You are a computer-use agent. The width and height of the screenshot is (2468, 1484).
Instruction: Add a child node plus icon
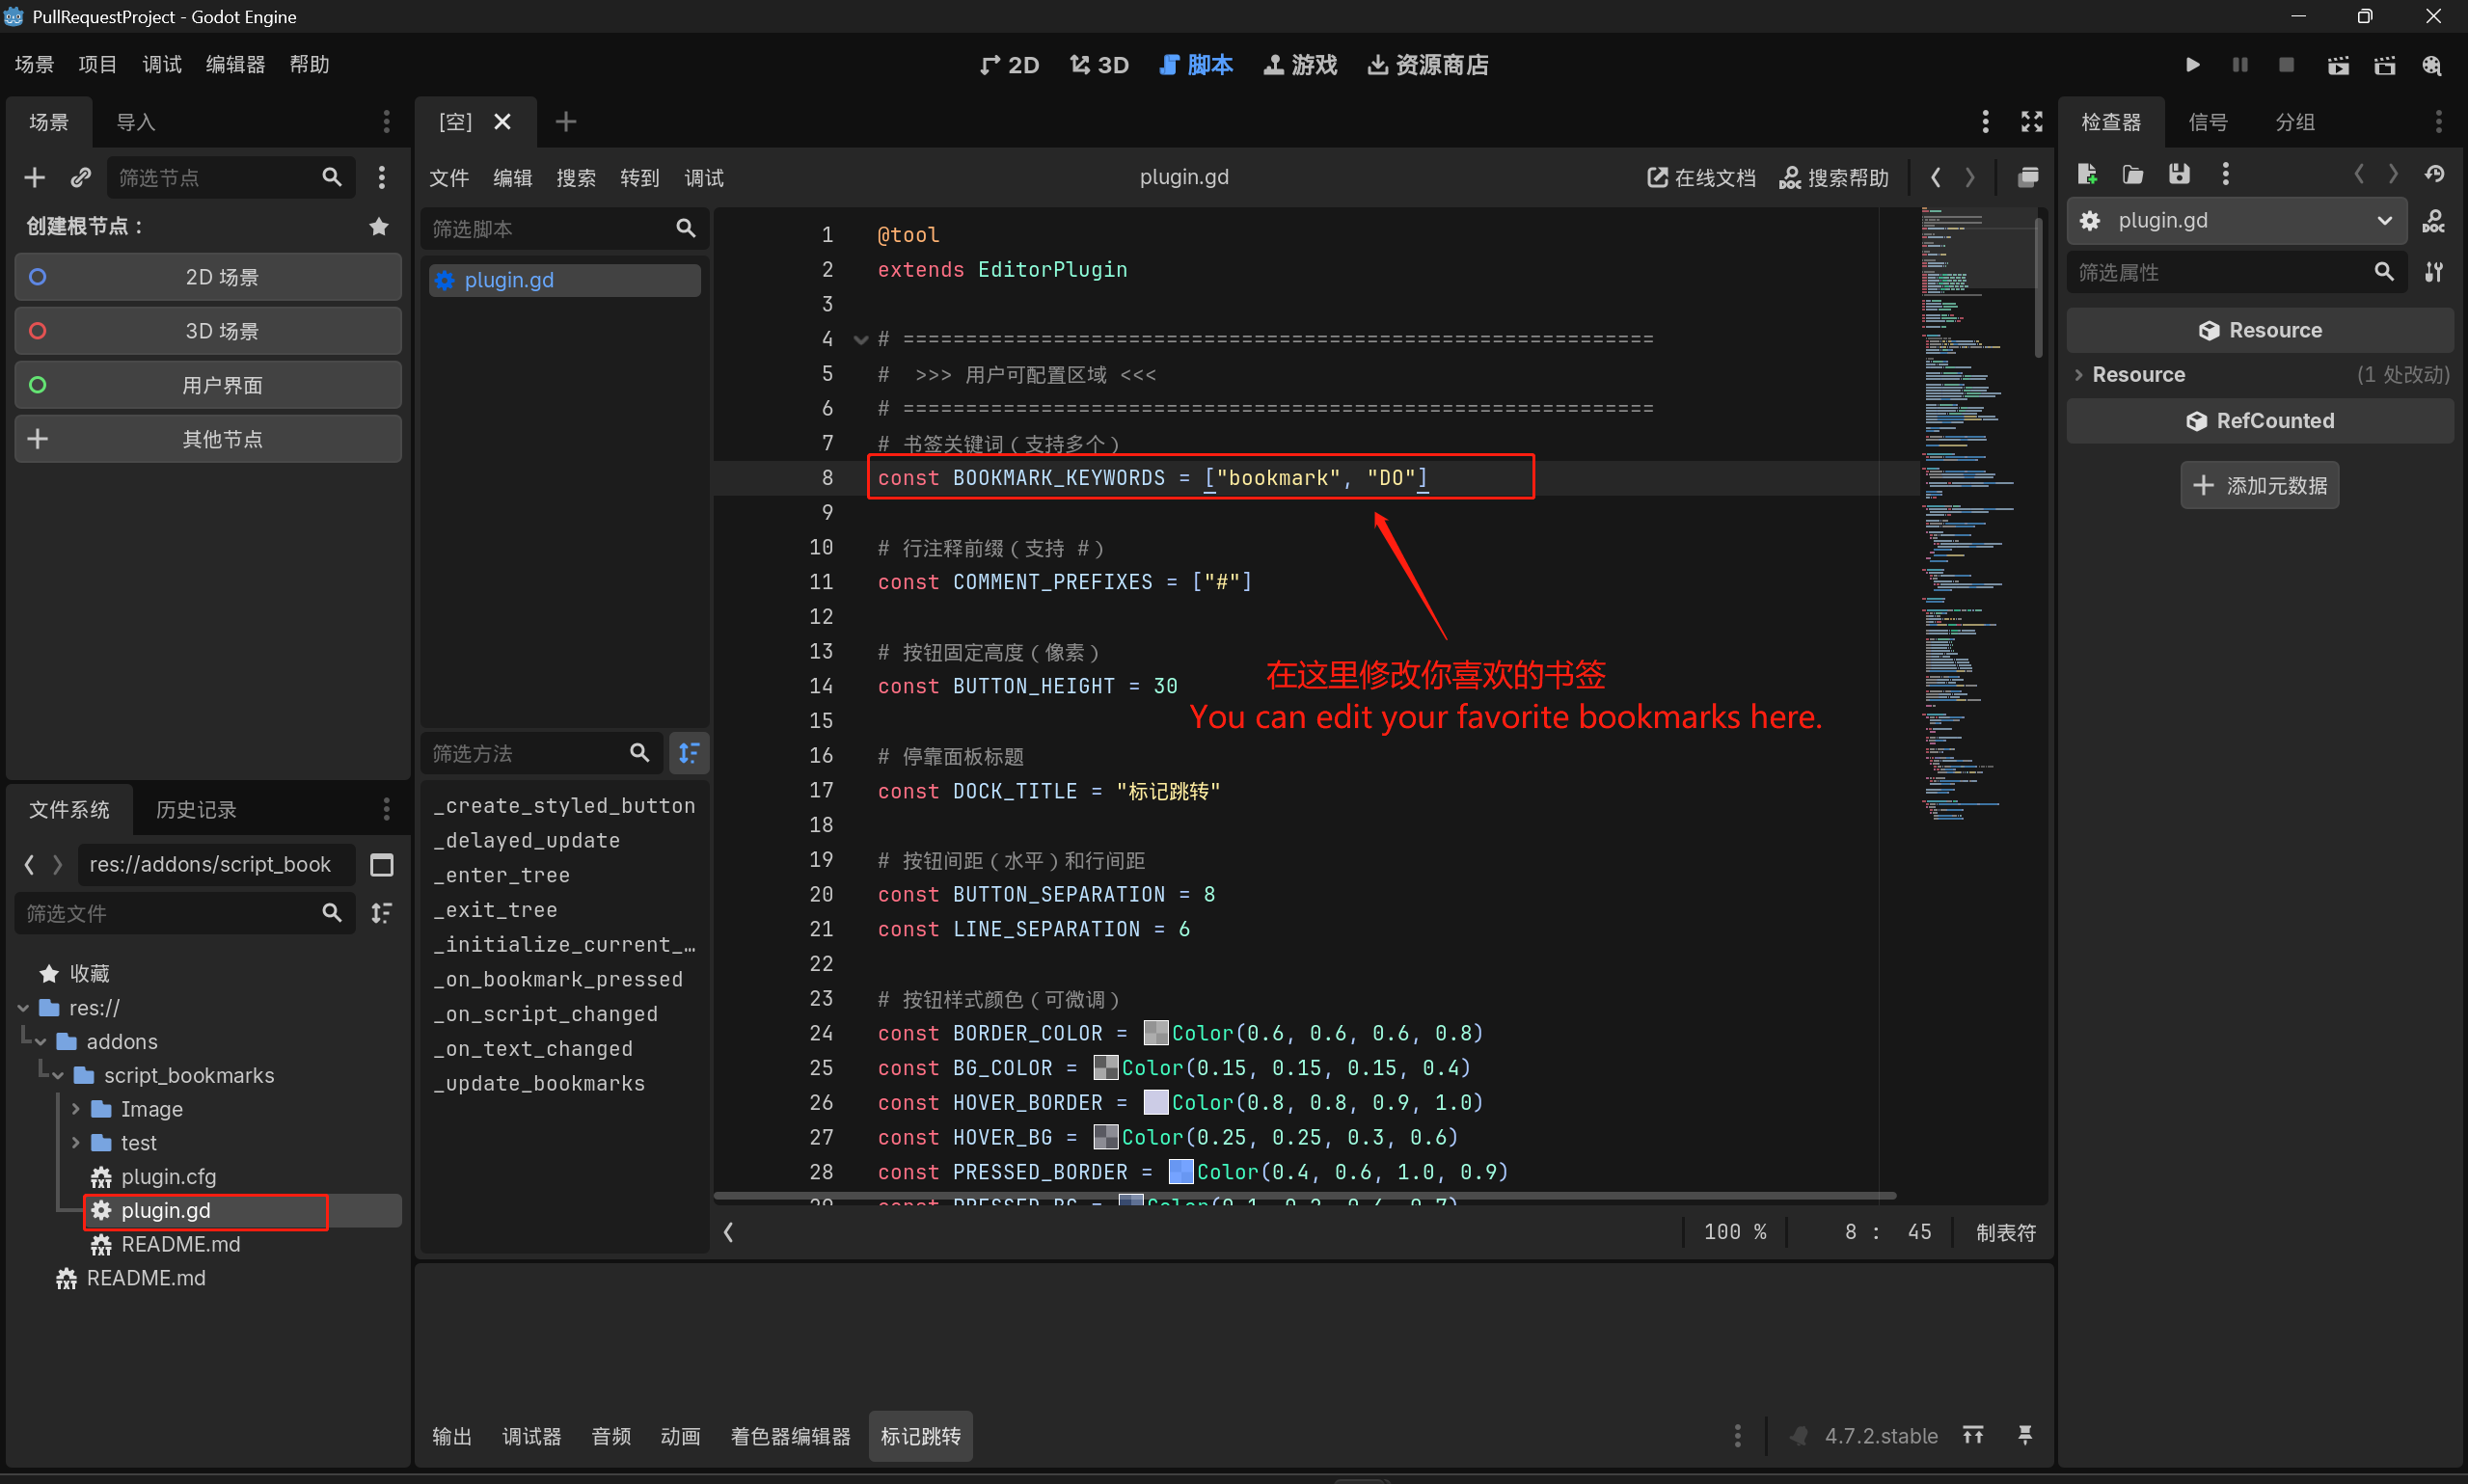pos(35,177)
